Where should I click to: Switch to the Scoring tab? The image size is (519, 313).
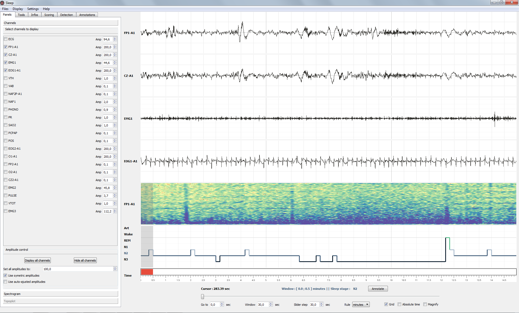(49, 15)
